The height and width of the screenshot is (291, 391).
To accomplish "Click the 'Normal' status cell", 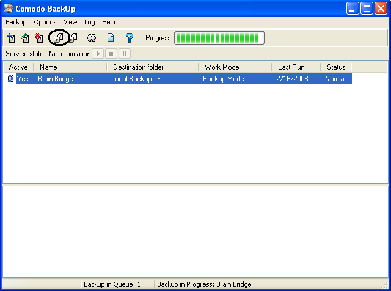I will pyautogui.click(x=335, y=79).
